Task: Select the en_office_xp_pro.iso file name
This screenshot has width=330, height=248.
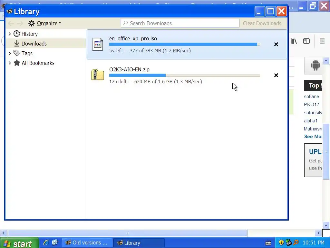Action: point(133,39)
